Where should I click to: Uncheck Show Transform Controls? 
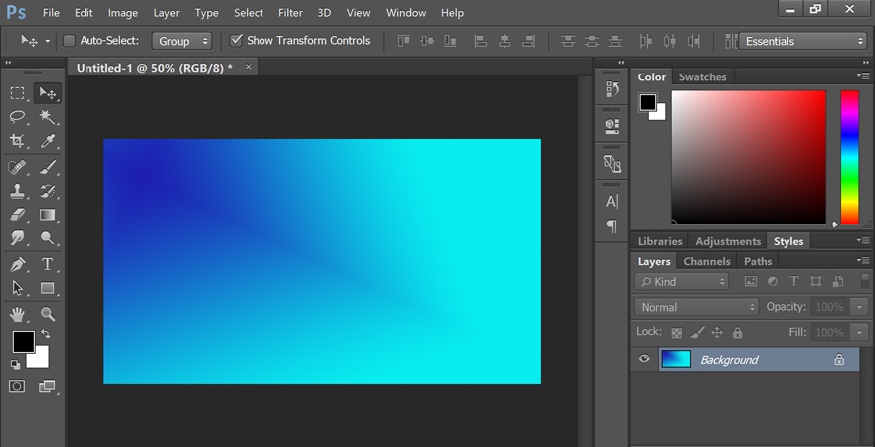(x=236, y=40)
